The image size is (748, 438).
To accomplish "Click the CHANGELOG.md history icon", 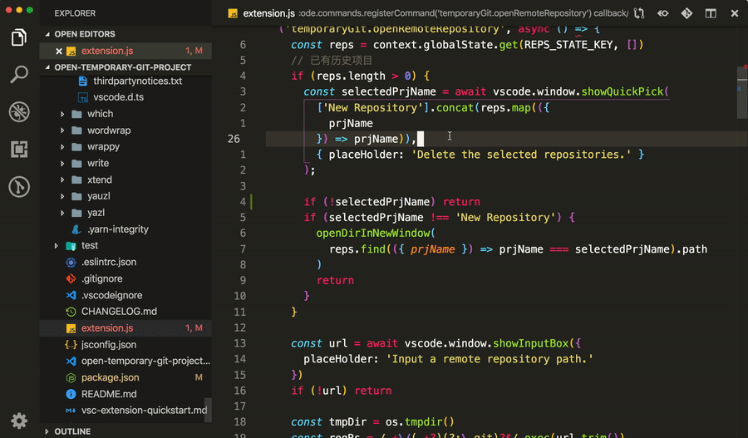I will [x=71, y=312].
